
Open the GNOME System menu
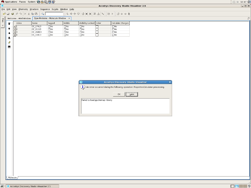[32, 2]
